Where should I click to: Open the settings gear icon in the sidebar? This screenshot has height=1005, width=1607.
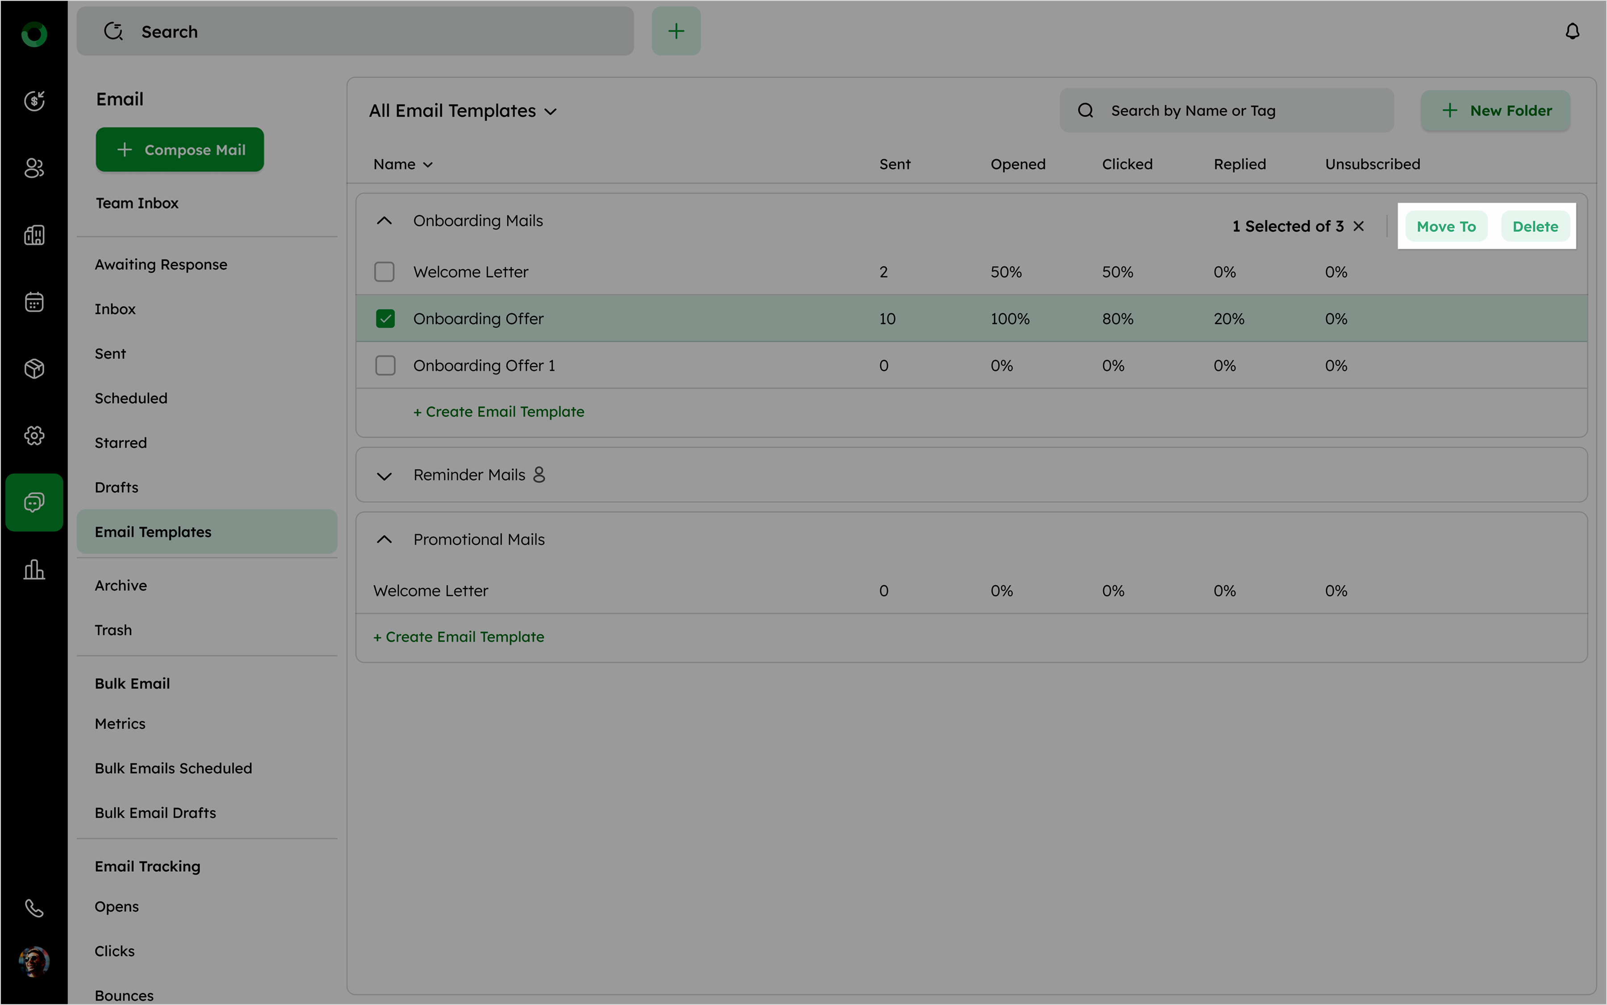[34, 435]
